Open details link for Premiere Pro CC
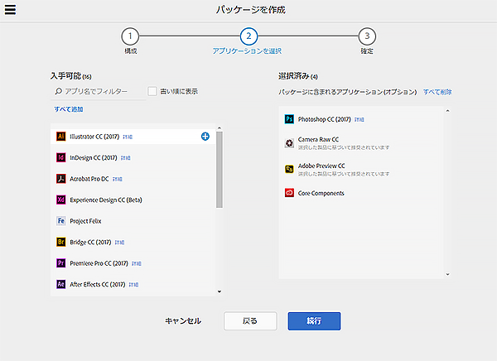The height and width of the screenshot is (361, 497). point(137,263)
